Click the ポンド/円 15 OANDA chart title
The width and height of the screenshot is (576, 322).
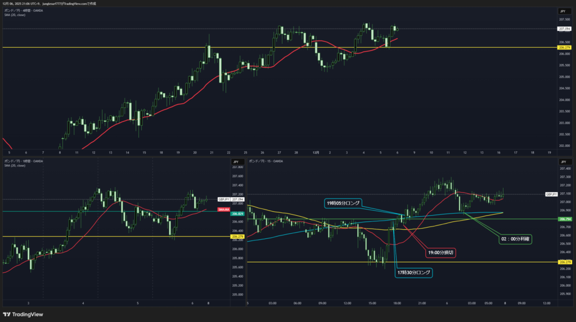point(267,161)
